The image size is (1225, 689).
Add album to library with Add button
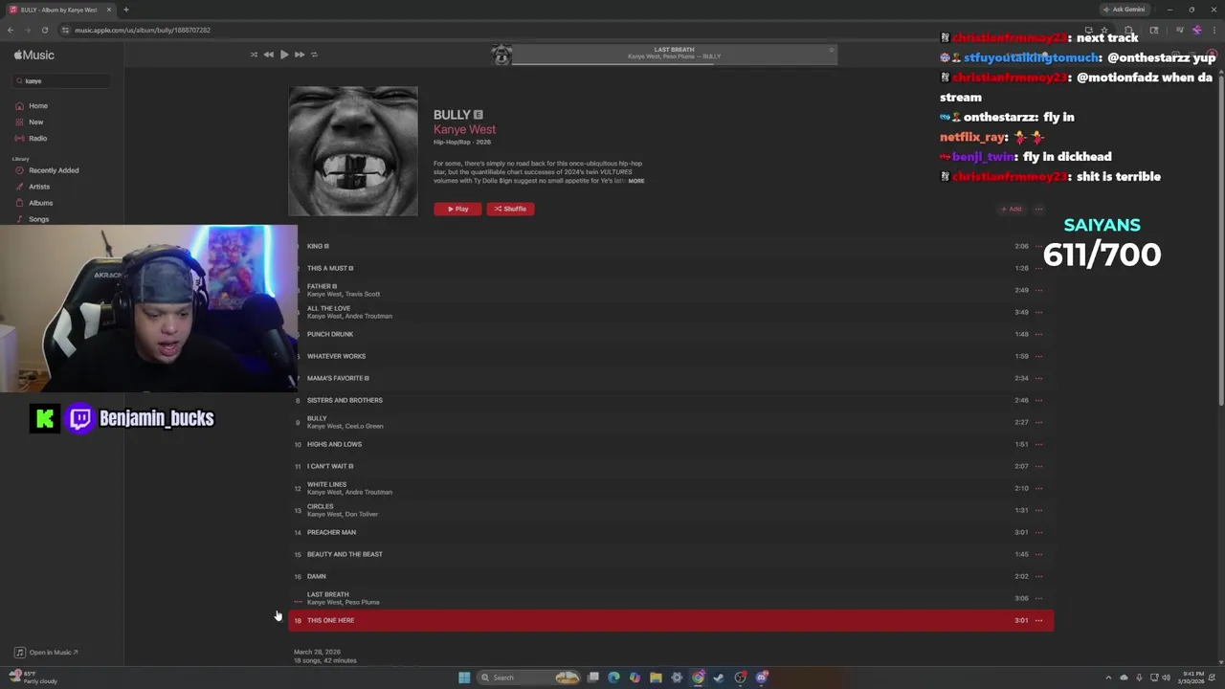(x=1011, y=209)
